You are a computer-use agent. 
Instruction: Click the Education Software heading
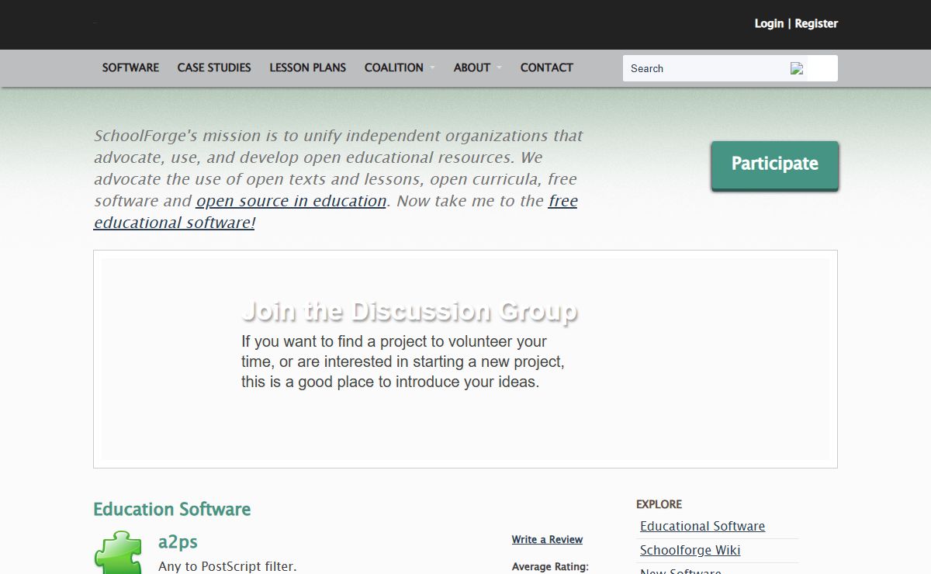coord(172,510)
